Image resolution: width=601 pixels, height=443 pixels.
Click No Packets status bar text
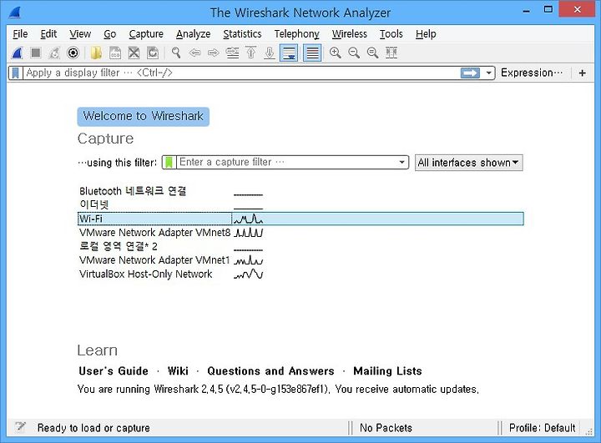(386, 428)
